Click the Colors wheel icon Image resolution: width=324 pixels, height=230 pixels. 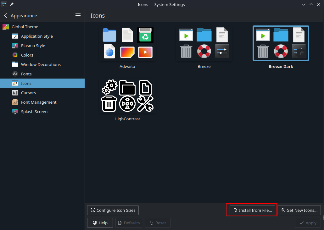[x=15, y=55]
